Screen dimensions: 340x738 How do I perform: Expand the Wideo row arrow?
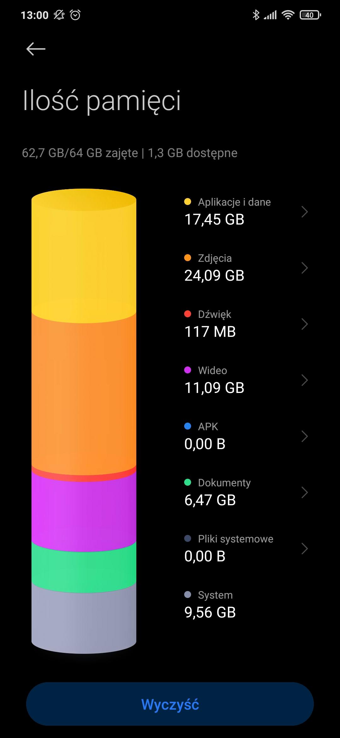coord(304,380)
